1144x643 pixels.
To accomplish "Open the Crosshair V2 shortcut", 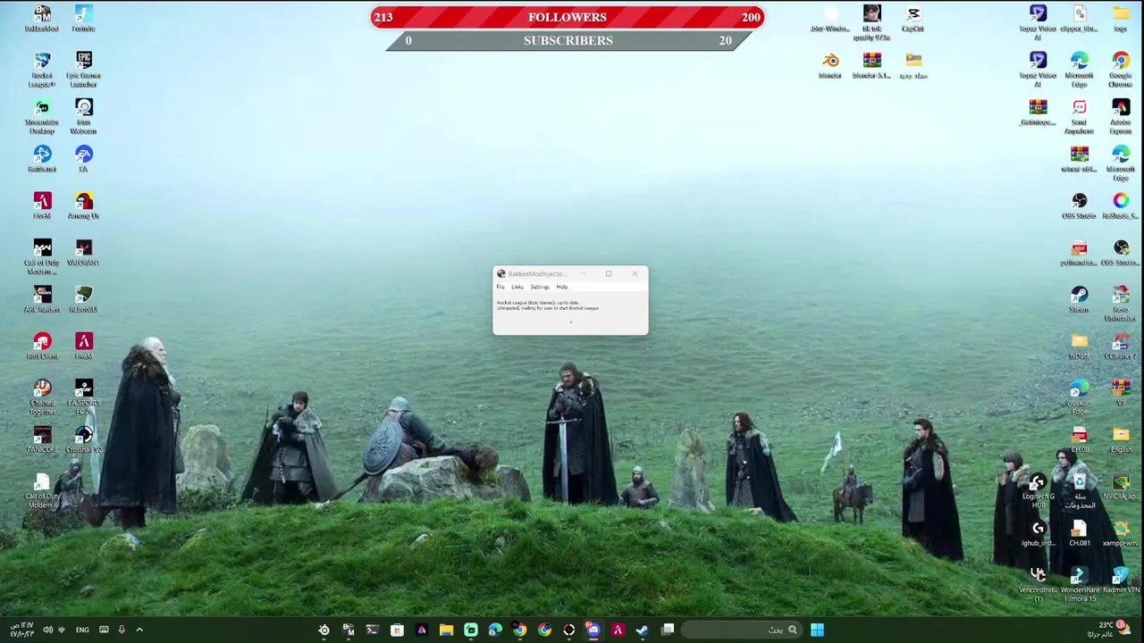I will [83, 439].
